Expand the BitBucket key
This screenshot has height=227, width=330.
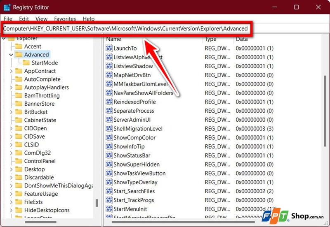pos(11,112)
